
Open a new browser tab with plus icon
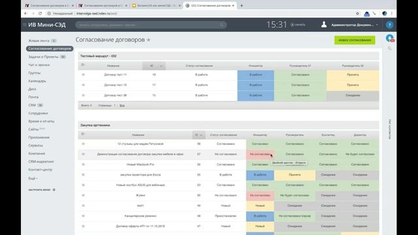[x=242, y=5]
